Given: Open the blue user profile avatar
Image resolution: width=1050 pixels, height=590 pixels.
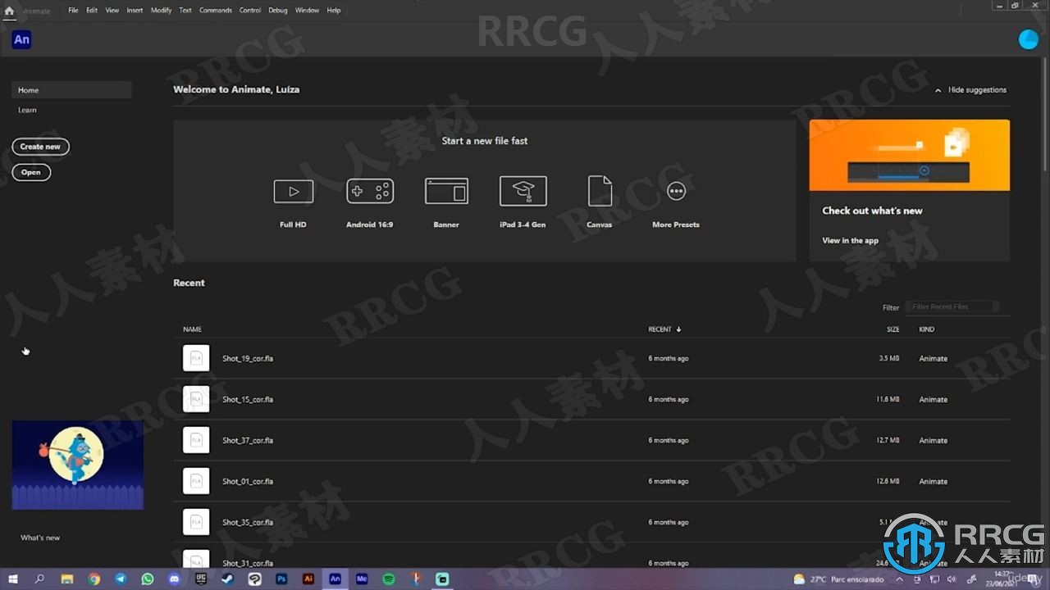Looking at the screenshot, I should 1028,39.
